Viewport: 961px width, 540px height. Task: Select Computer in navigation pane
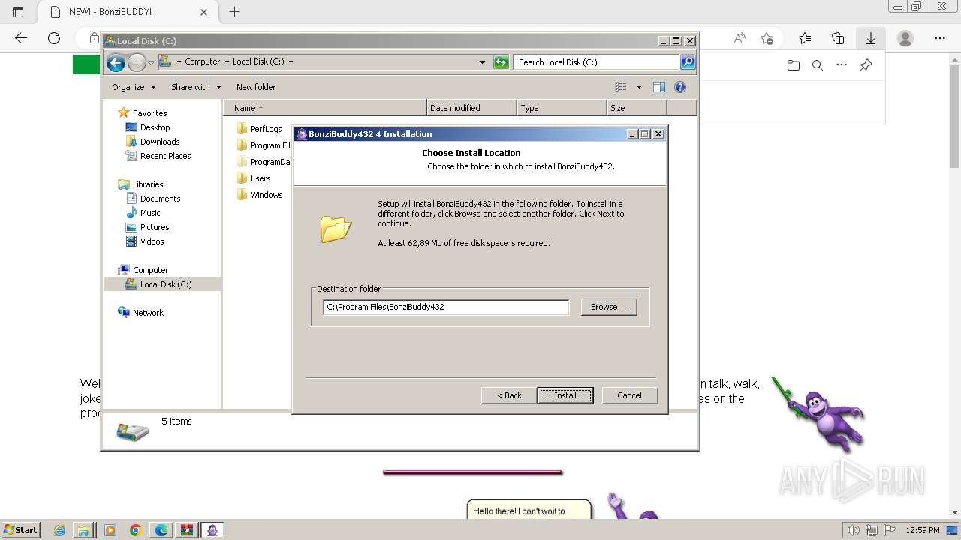(x=143, y=270)
